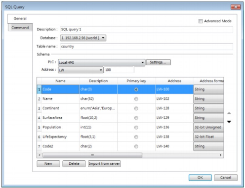
Task: Open the Database dropdown list
Action: pyautogui.click(x=83, y=38)
